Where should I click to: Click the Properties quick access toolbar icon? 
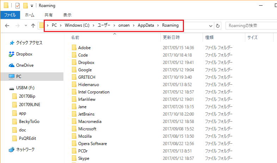pos(18,6)
